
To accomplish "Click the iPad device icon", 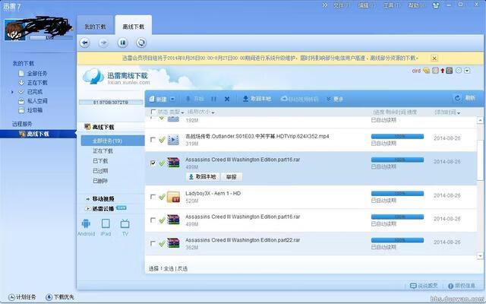I will [x=106, y=223].
